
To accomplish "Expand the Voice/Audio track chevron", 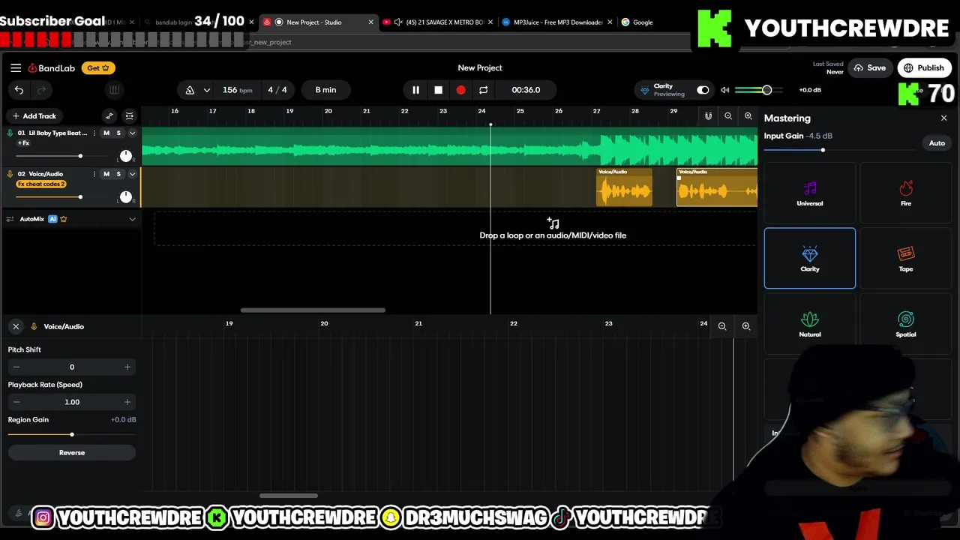I will (132, 174).
